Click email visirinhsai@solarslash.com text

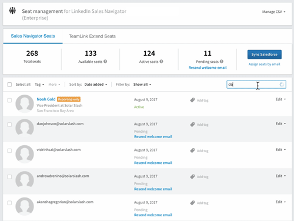point(59,150)
